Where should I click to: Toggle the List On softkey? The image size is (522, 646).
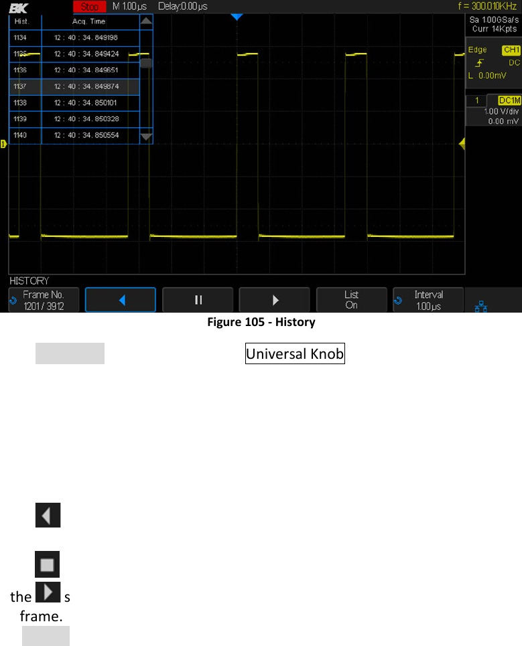pos(351,301)
